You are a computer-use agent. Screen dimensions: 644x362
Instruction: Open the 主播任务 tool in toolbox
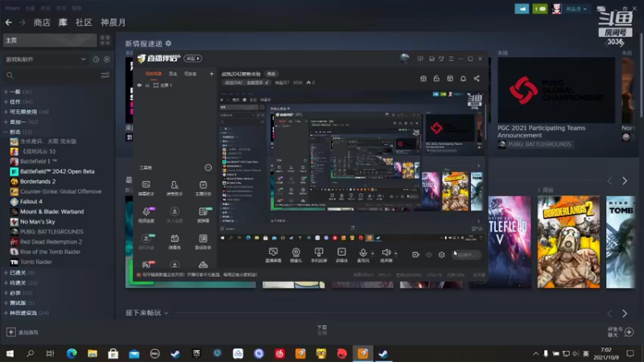(203, 188)
